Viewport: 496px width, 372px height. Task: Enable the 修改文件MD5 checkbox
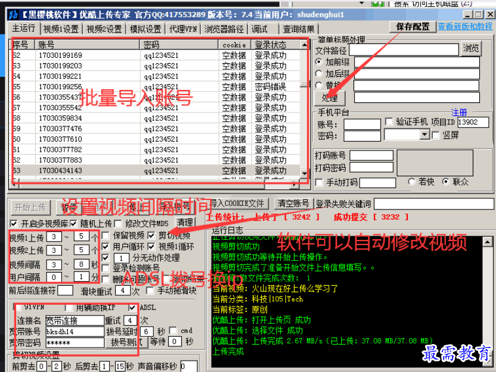tap(118, 224)
